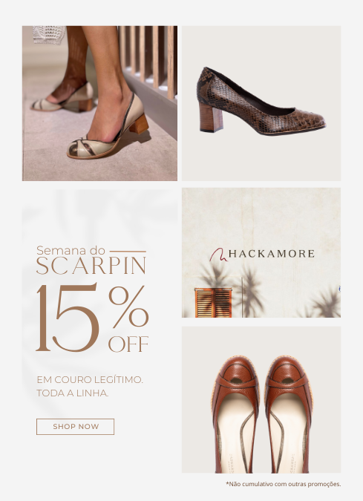This screenshot has height=501, width=363.
Task: Click the "Semana do" headline text
Action: [71, 251]
